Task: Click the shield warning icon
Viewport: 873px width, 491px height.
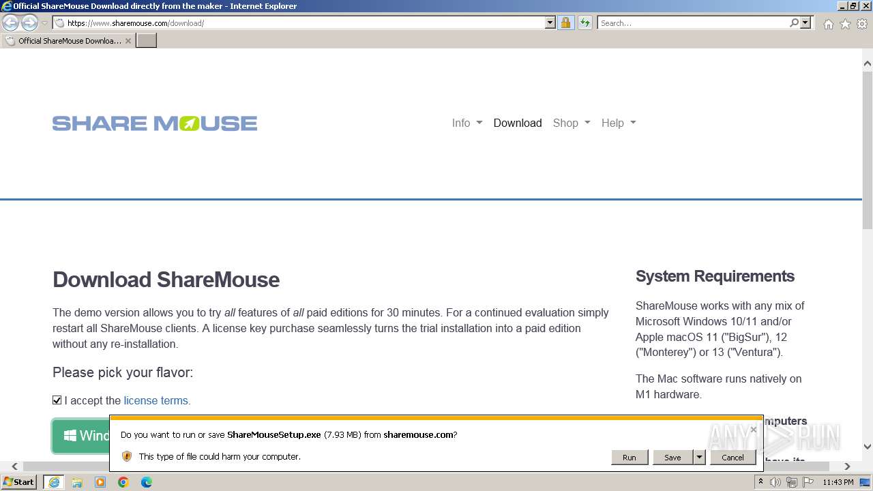Action: click(127, 456)
